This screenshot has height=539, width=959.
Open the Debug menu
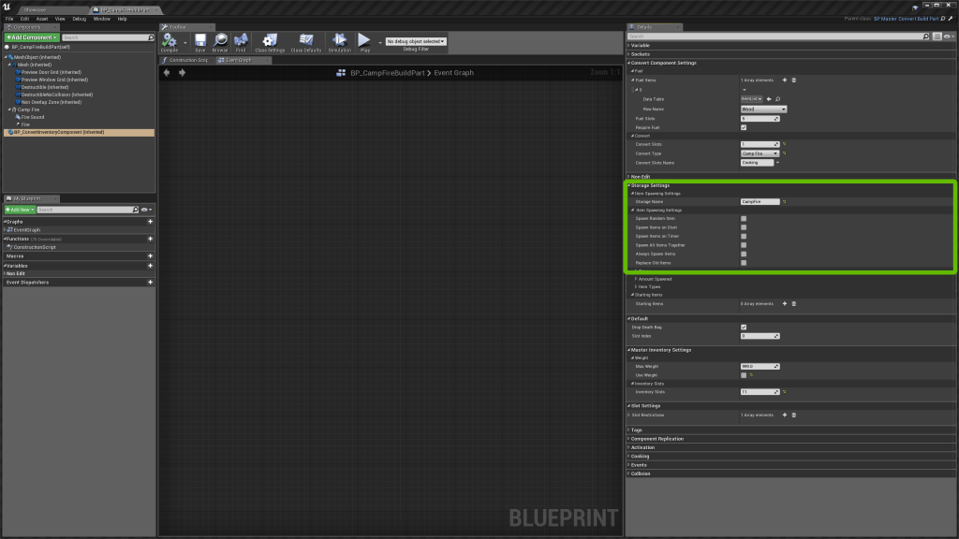(79, 19)
